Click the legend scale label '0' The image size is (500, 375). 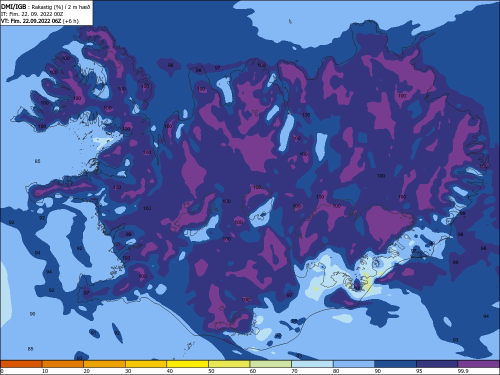[2, 371]
